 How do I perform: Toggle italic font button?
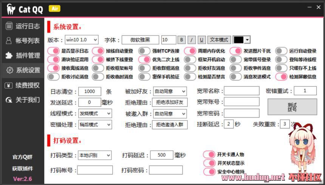tap(192, 40)
